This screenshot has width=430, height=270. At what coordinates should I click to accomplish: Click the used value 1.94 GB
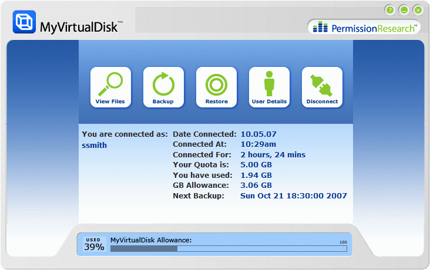pos(256,175)
